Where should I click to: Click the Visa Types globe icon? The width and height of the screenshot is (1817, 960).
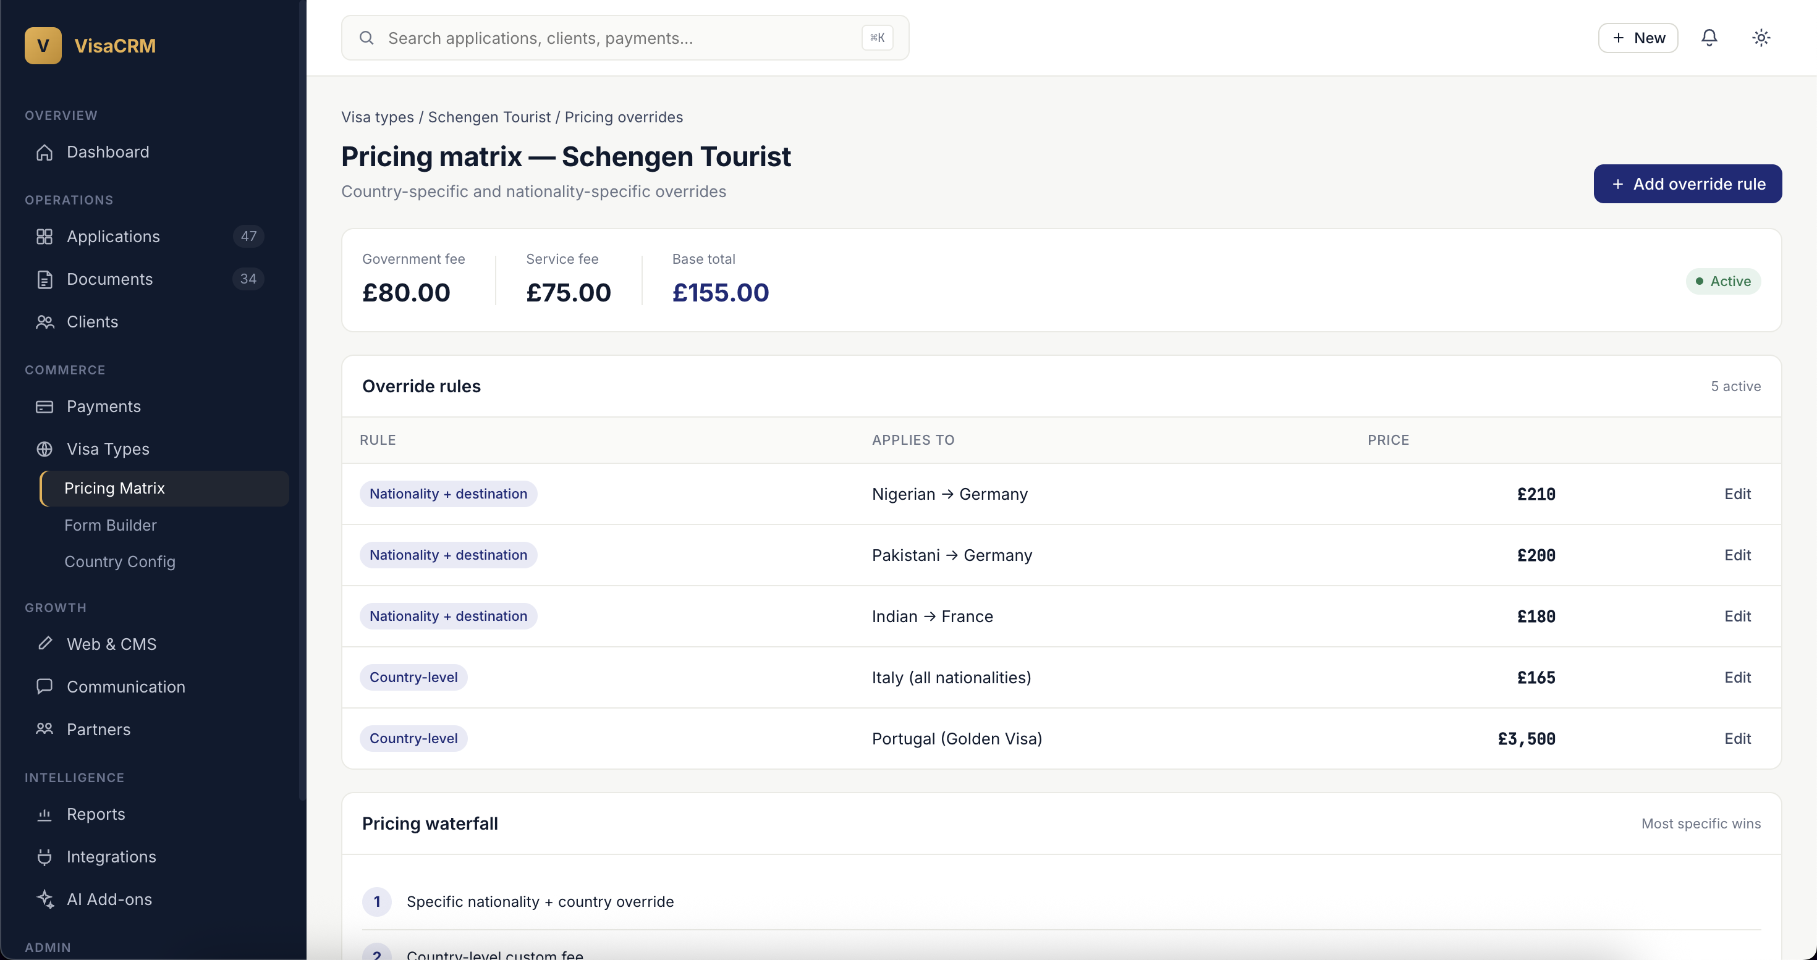click(44, 449)
